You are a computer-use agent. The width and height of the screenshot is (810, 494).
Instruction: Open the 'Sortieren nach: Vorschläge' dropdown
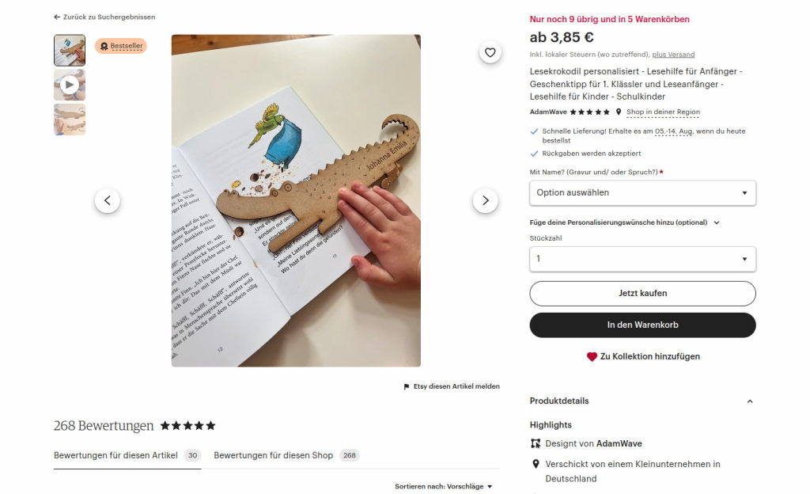coord(443,486)
